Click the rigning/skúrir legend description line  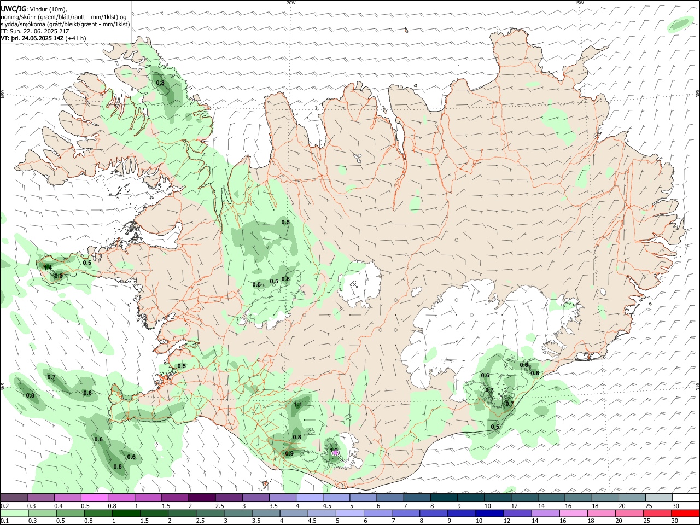63,17
